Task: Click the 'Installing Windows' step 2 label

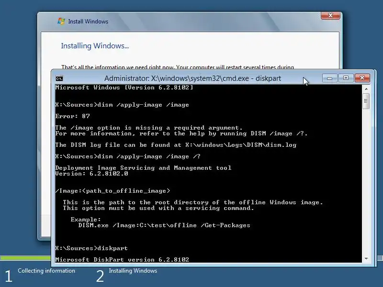Action: [133, 271]
